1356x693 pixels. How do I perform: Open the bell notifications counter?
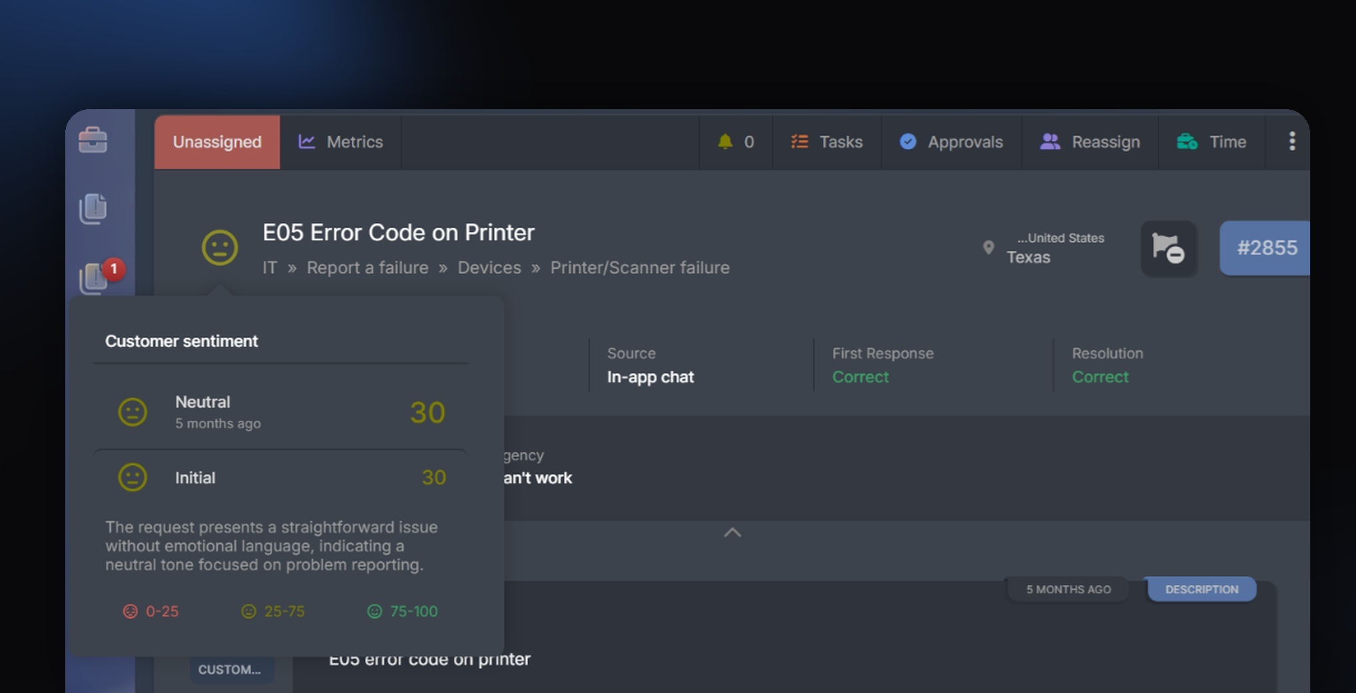click(736, 142)
